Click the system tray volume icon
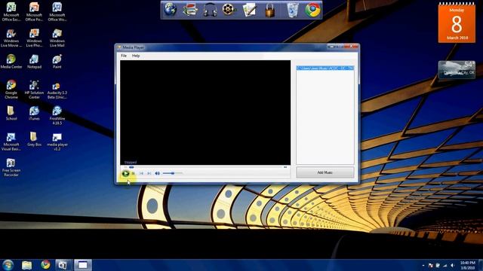The image size is (483, 271). 453,265
